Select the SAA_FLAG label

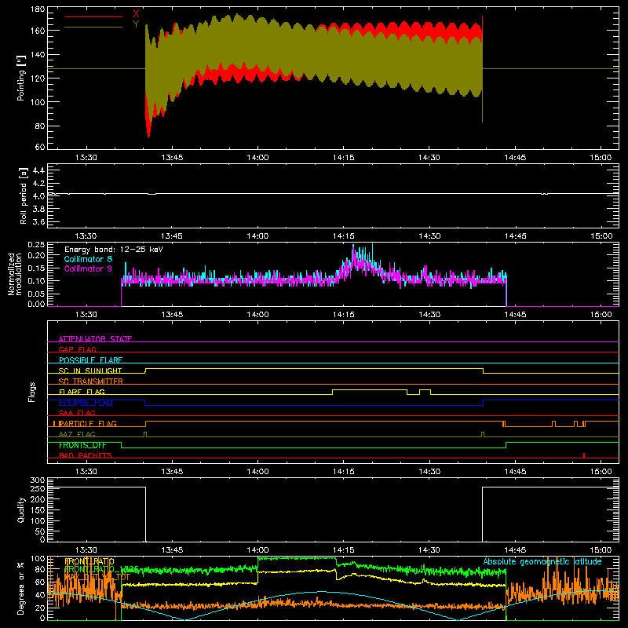(77, 413)
